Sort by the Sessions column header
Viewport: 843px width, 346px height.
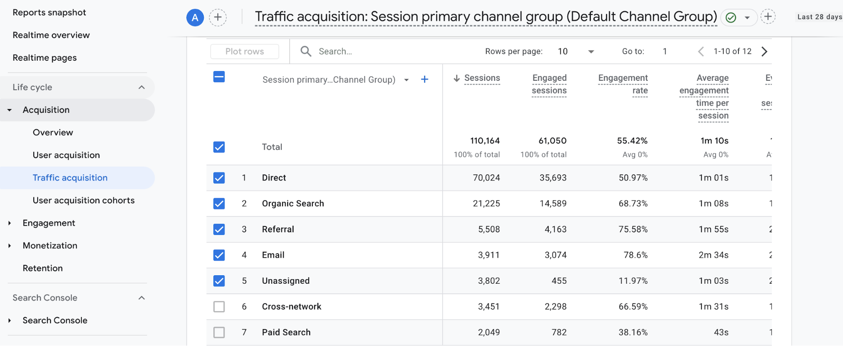(x=482, y=78)
